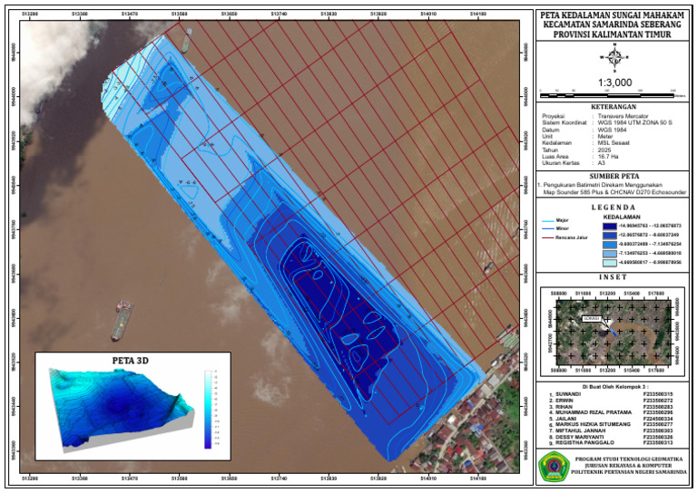Click the name MUHAMMAD RIZAL PRATAMA
This screenshot has height=493, width=697.
(x=594, y=412)
